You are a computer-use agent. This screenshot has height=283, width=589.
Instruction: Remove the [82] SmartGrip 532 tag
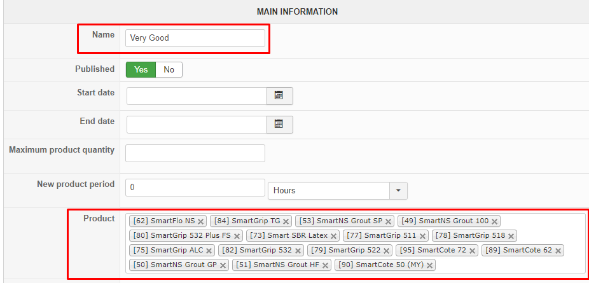point(298,251)
